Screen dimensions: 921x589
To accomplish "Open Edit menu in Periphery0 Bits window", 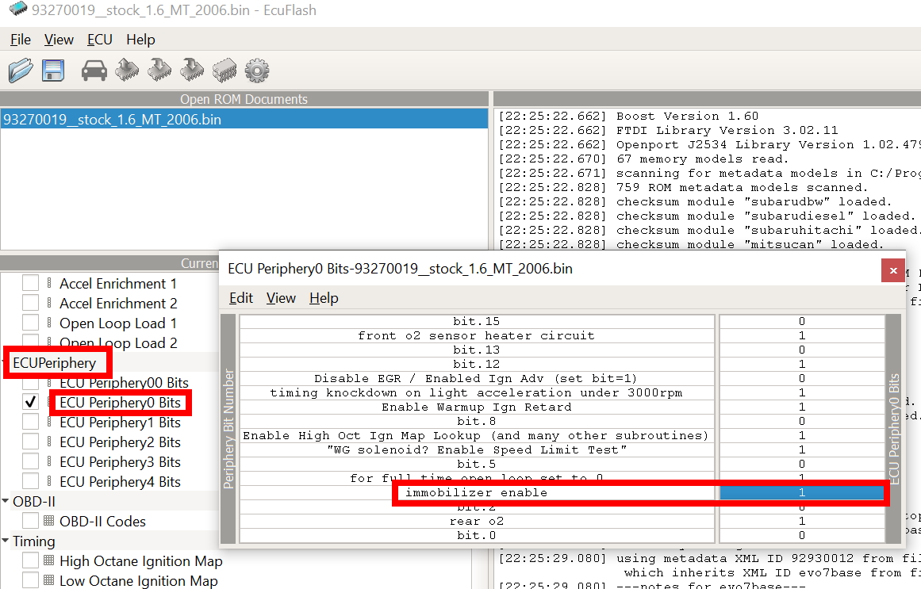I will point(241,298).
